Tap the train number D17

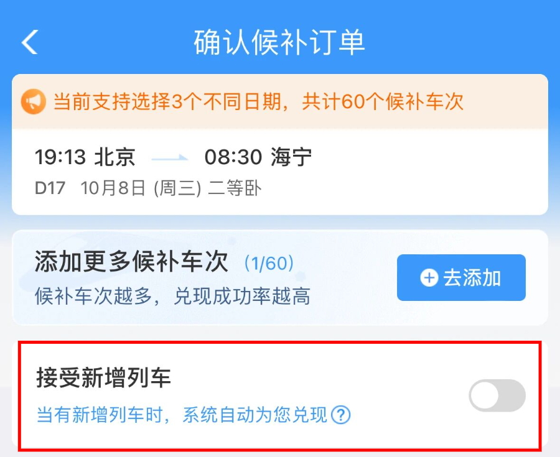click(50, 188)
